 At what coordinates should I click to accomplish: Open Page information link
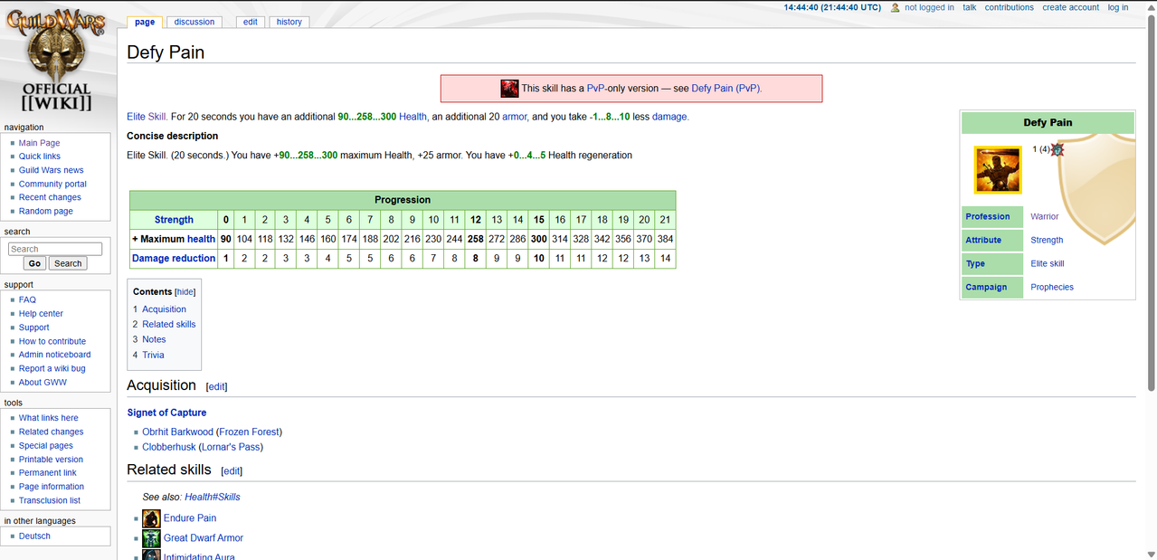coord(52,487)
